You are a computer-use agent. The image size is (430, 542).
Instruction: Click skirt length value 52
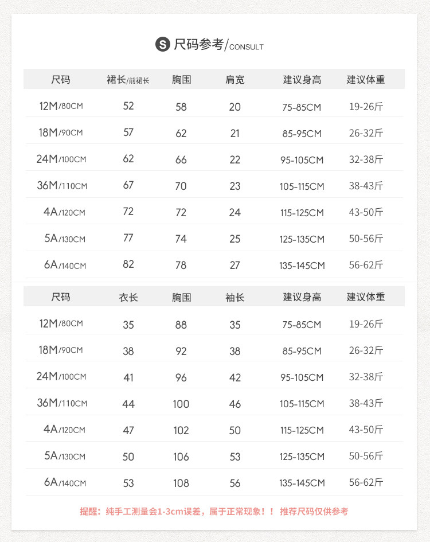tap(128, 106)
